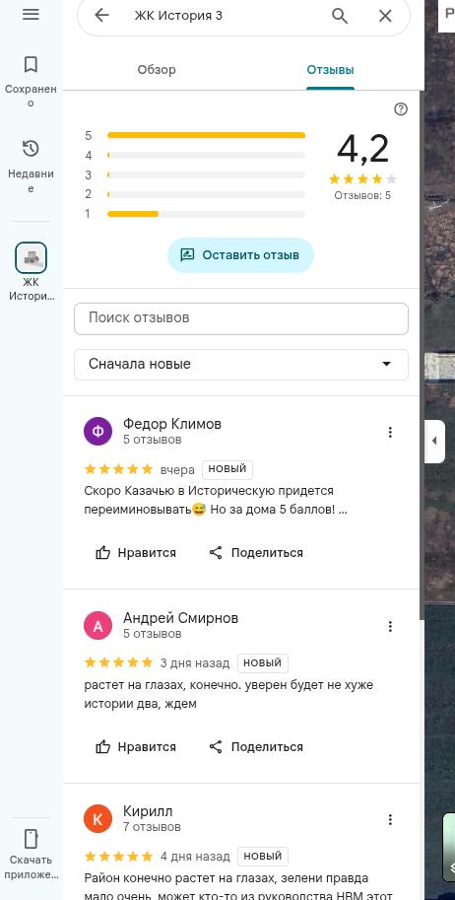Go back with the arrow icon

pyautogui.click(x=101, y=16)
